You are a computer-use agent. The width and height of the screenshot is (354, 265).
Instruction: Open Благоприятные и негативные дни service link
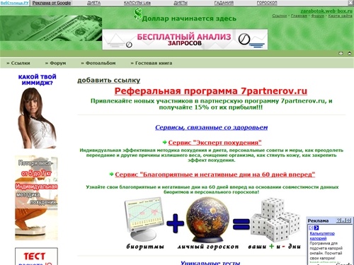tap(215, 175)
